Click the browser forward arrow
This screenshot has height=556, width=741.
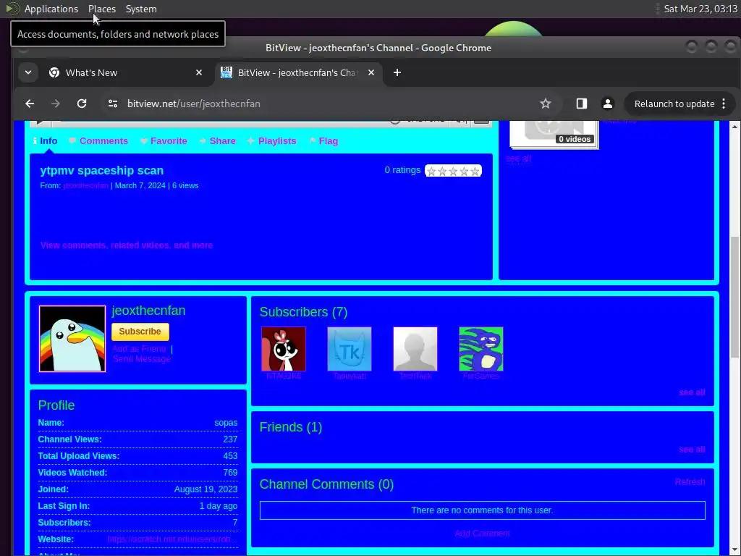[55, 104]
